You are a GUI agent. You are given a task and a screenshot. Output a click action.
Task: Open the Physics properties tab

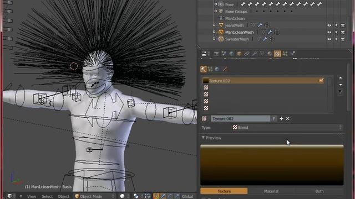[293, 54]
